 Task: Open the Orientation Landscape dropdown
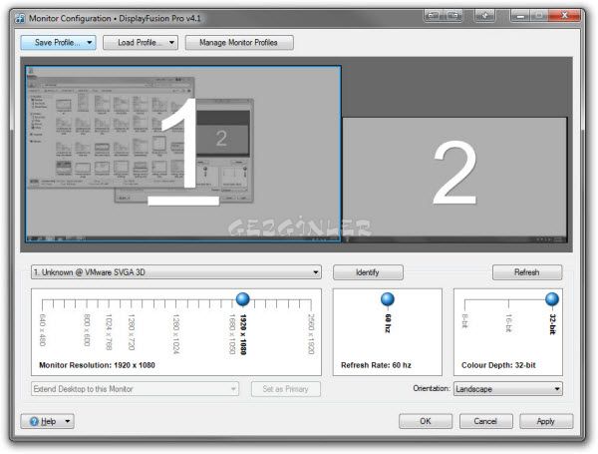click(508, 389)
